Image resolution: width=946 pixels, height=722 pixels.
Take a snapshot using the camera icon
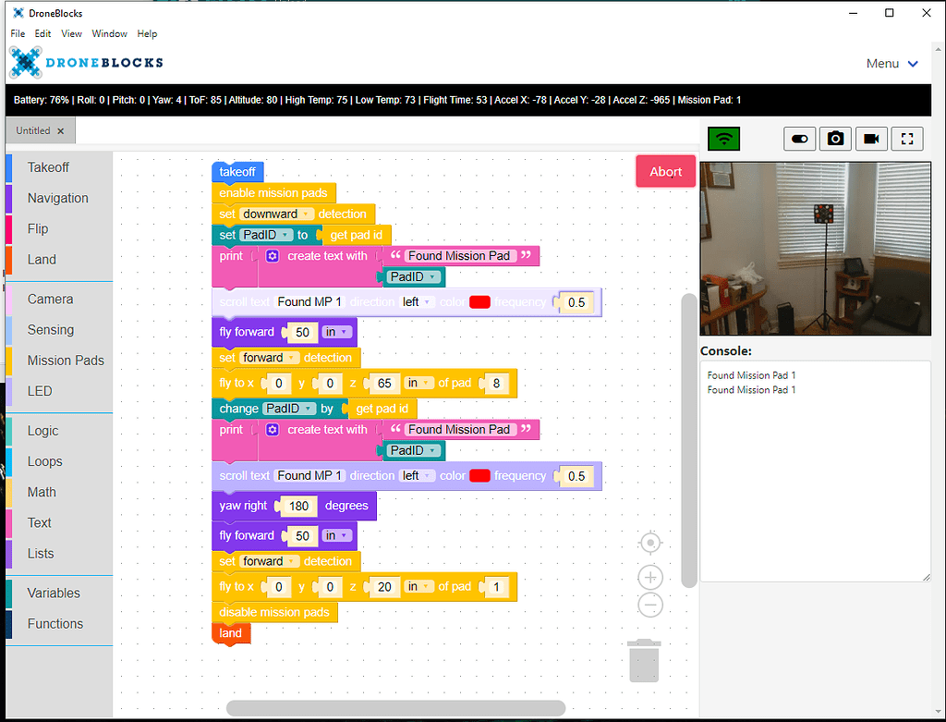tap(835, 138)
